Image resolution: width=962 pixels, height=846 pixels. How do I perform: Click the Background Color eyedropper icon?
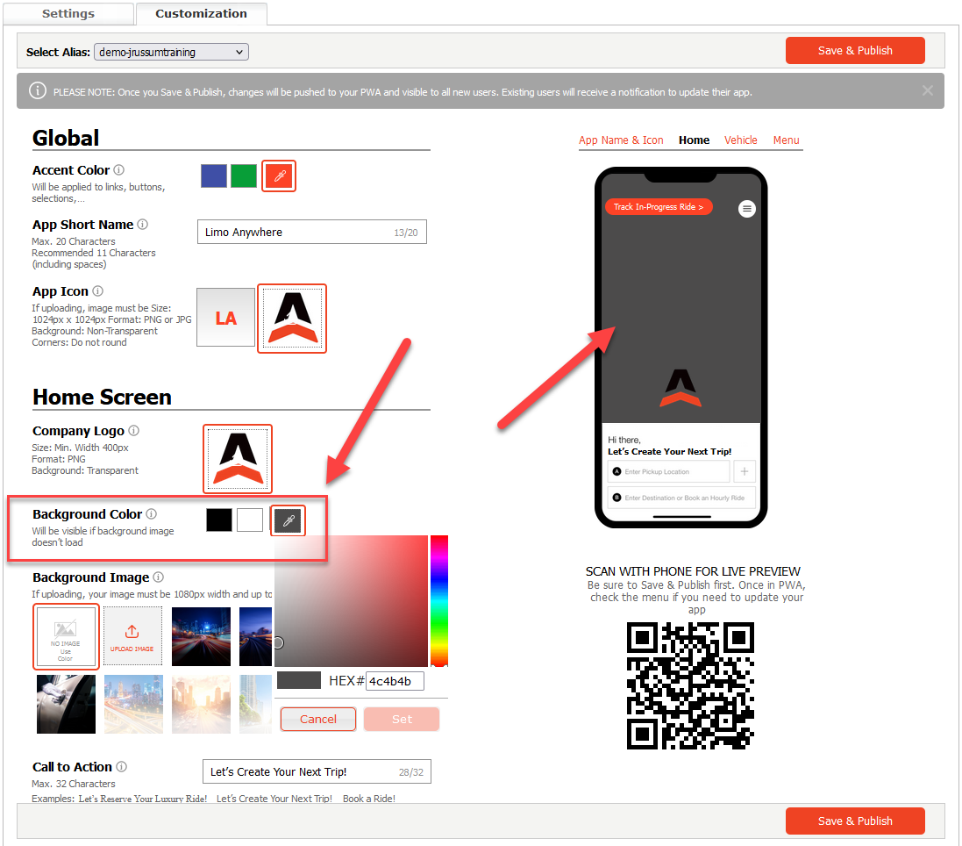288,521
